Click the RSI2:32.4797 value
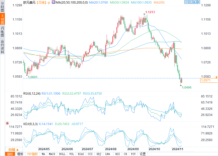This screenshot has height=156, width=218. point(72,93)
